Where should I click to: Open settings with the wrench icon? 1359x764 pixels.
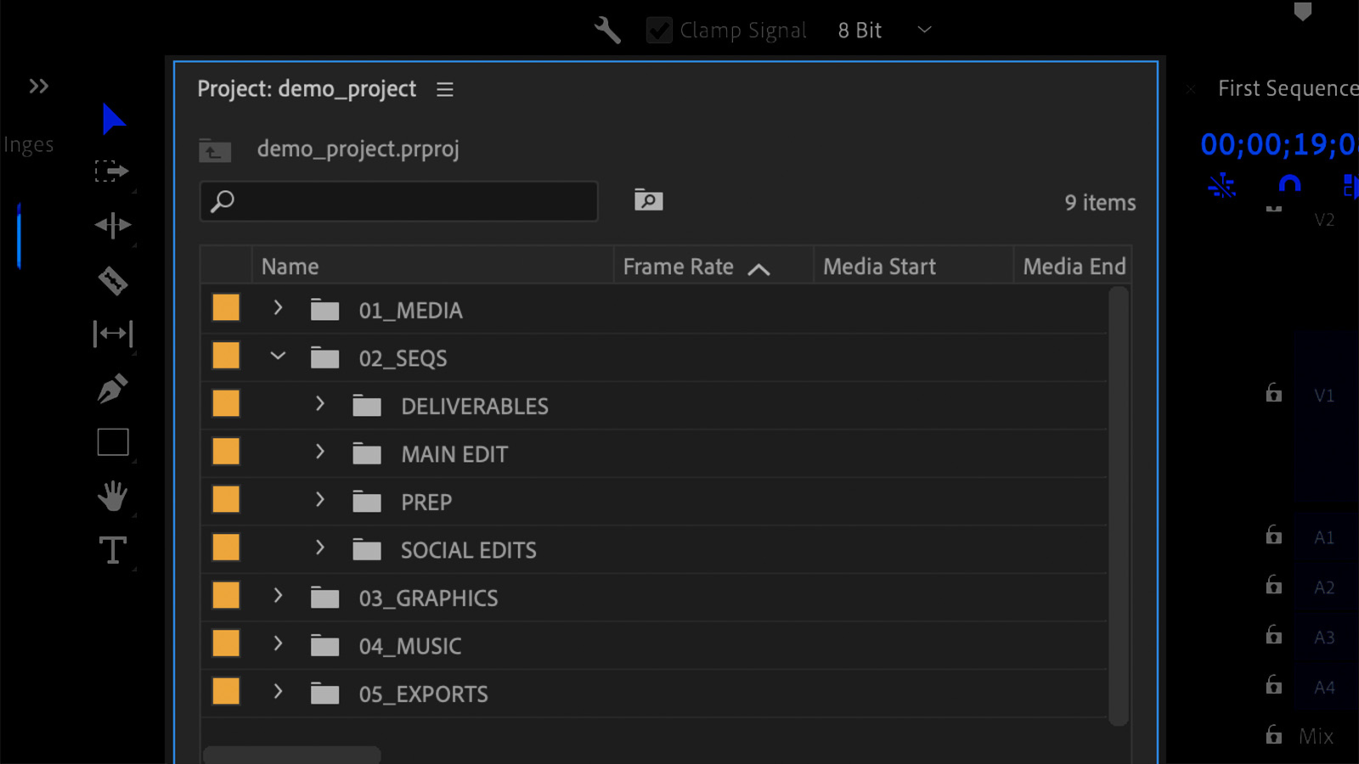pyautogui.click(x=607, y=31)
